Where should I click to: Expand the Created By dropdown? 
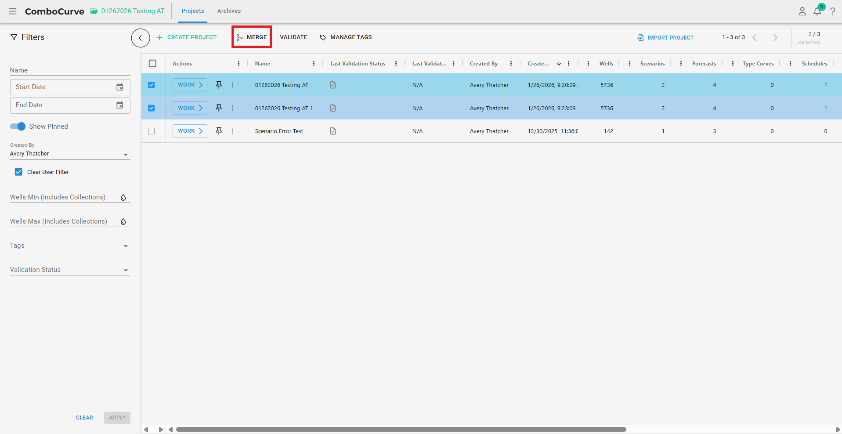pyautogui.click(x=126, y=154)
